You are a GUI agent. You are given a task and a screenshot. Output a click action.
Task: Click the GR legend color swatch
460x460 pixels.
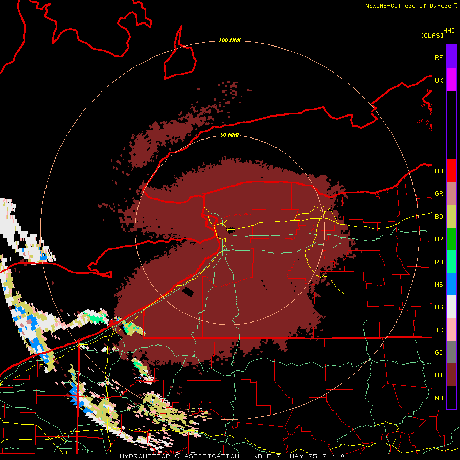click(x=451, y=194)
